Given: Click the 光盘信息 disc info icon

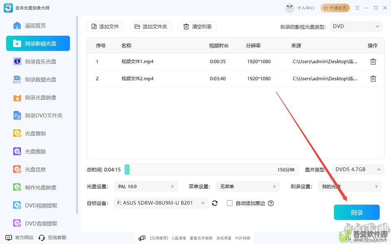Looking at the screenshot, I should tap(17, 169).
